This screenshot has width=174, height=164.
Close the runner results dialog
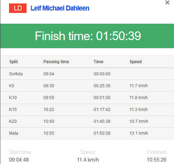167,2
